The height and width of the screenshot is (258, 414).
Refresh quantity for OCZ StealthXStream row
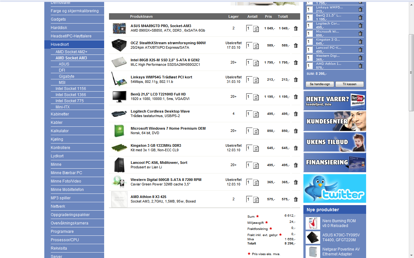tap(256, 46)
